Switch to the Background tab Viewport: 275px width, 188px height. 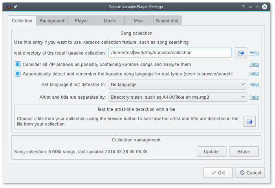tap(51, 21)
